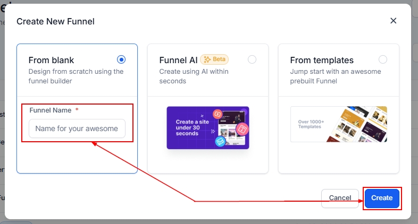Image resolution: width=418 pixels, height=224 pixels.
Task: Select the From blank radio button
Action: tap(121, 59)
